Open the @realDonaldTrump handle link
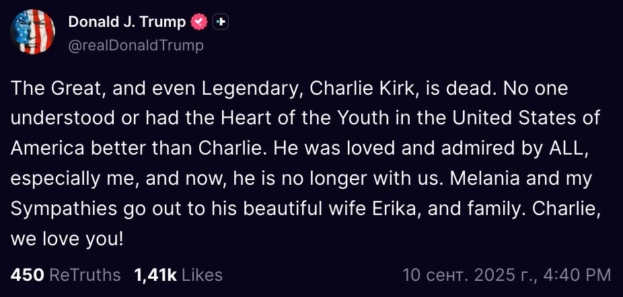Screen dimensions: 623x297 pyautogui.click(x=136, y=46)
